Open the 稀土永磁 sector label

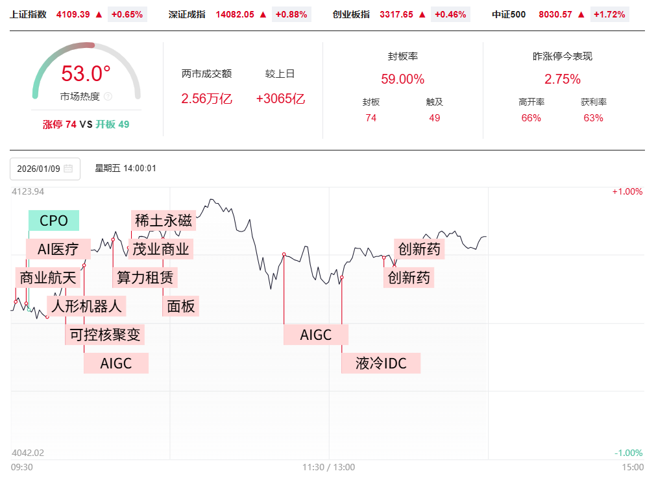click(x=164, y=221)
